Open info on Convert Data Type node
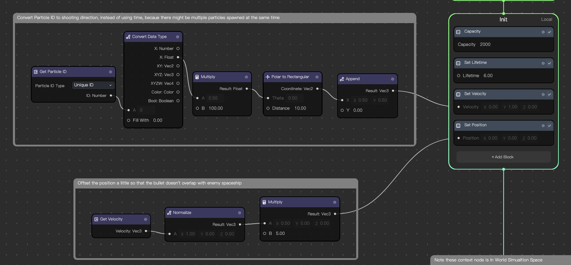The image size is (571, 265). (x=178, y=37)
